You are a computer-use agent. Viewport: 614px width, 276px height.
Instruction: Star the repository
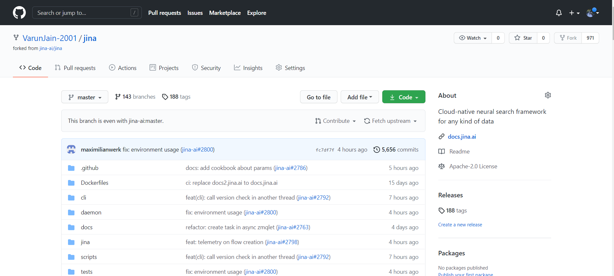[x=523, y=38]
